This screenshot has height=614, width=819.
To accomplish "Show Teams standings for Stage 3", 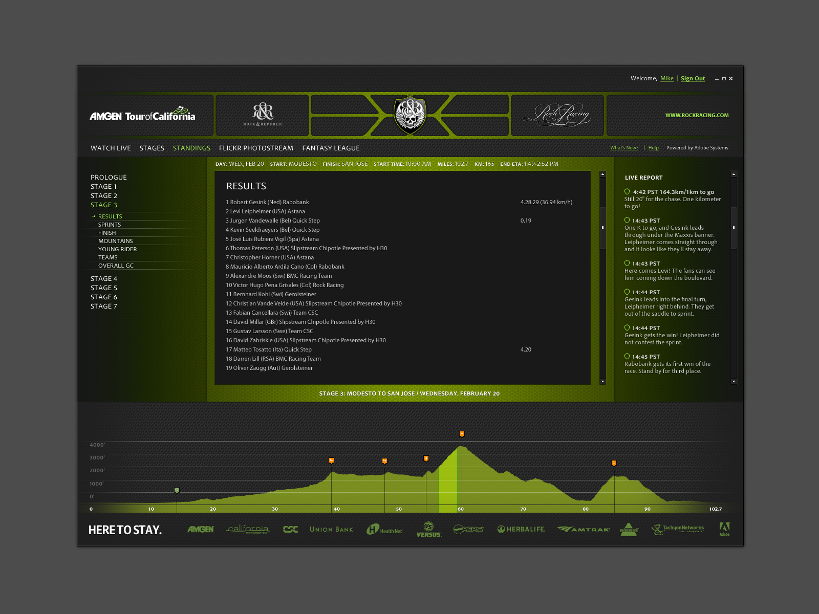I will (x=108, y=257).
